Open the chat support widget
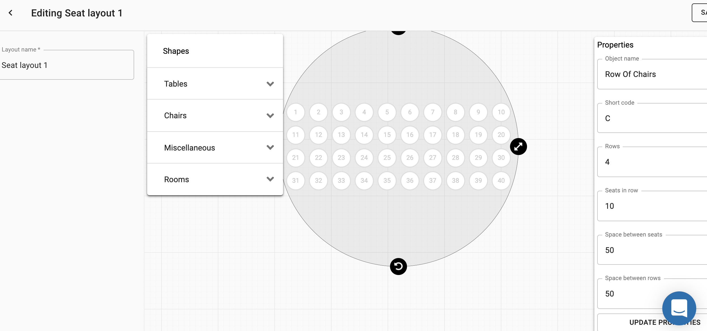Viewport: 707px width, 331px height. tap(679, 308)
